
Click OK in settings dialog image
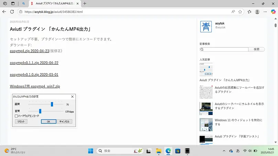[x=49, y=122]
